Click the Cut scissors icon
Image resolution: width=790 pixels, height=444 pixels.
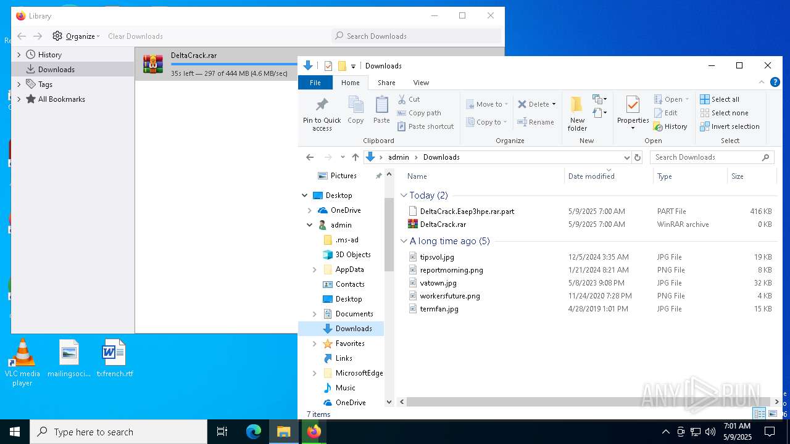pyautogui.click(x=402, y=99)
